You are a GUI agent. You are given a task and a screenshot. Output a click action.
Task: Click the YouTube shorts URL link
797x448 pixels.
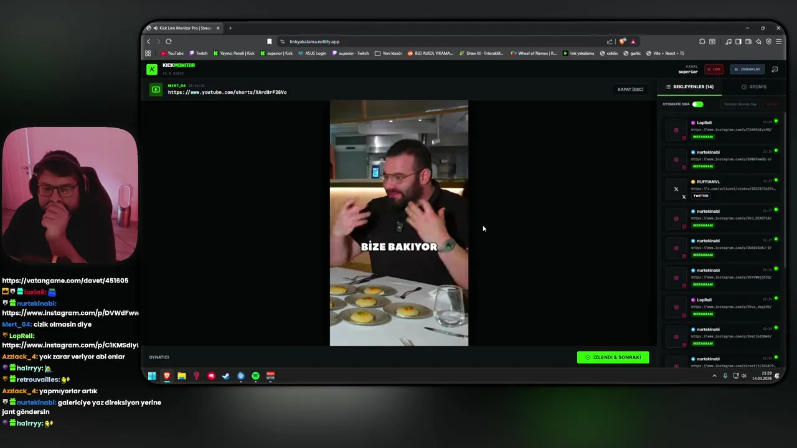227,92
